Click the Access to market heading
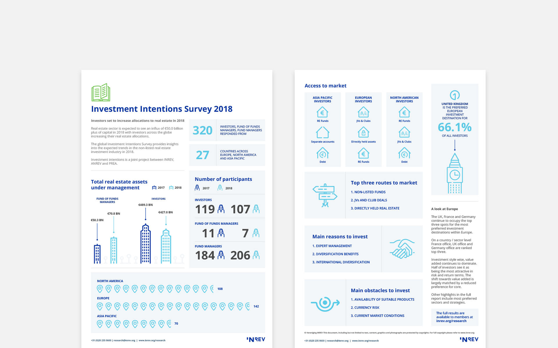This screenshot has height=348, width=558. (x=325, y=86)
